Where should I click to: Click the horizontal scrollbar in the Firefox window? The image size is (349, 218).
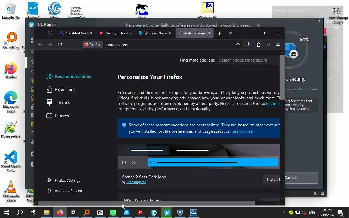click(x=146, y=203)
